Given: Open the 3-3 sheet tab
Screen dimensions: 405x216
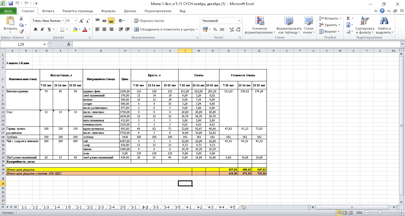Looking at the screenshot, I should click(156, 207).
